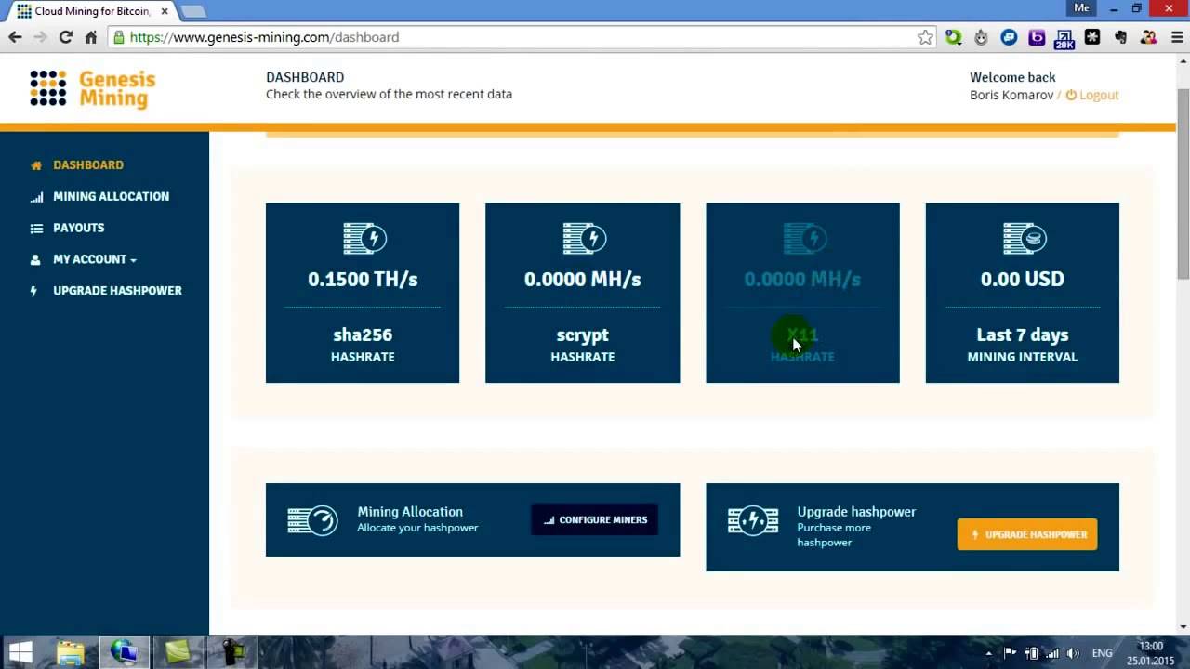This screenshot has height=669, width=1190.
Task: Click the Mining Allocation gauge icon
Action: pyautogui.click(x=312, y=520)
